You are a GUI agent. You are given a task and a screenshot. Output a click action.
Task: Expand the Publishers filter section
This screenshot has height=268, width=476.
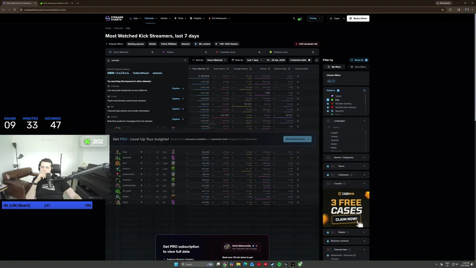point(364,175)
